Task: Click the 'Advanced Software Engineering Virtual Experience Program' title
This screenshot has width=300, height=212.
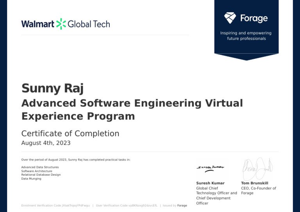Action: [x=132, y=110]
